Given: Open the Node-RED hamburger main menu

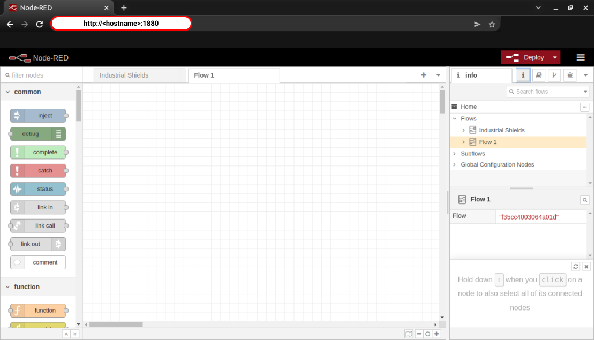Looking at the screenshot, I should click(x=580, y=57).
